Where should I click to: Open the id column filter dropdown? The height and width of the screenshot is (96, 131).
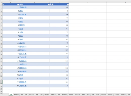point(18,5)
